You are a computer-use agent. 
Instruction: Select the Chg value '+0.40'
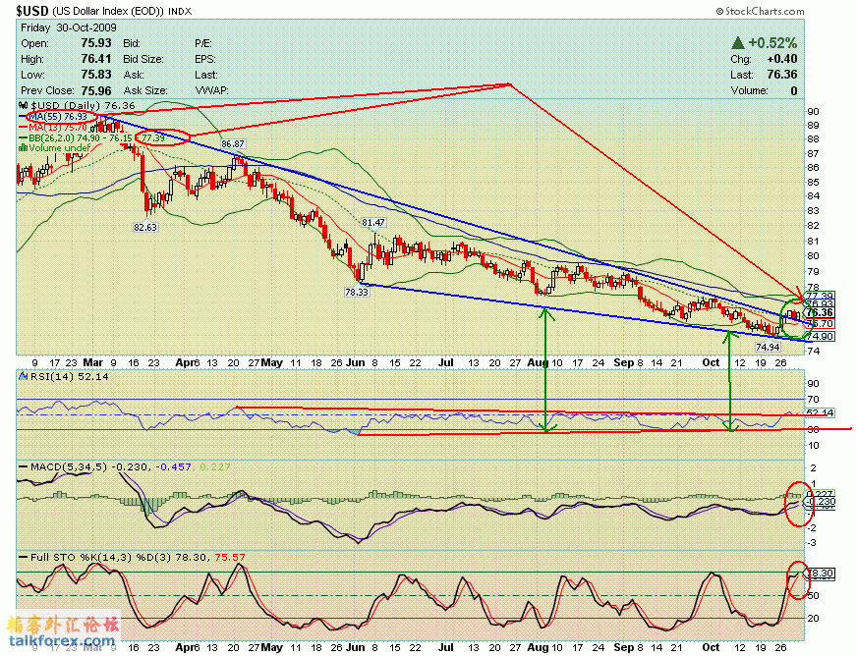coord(781,59)
